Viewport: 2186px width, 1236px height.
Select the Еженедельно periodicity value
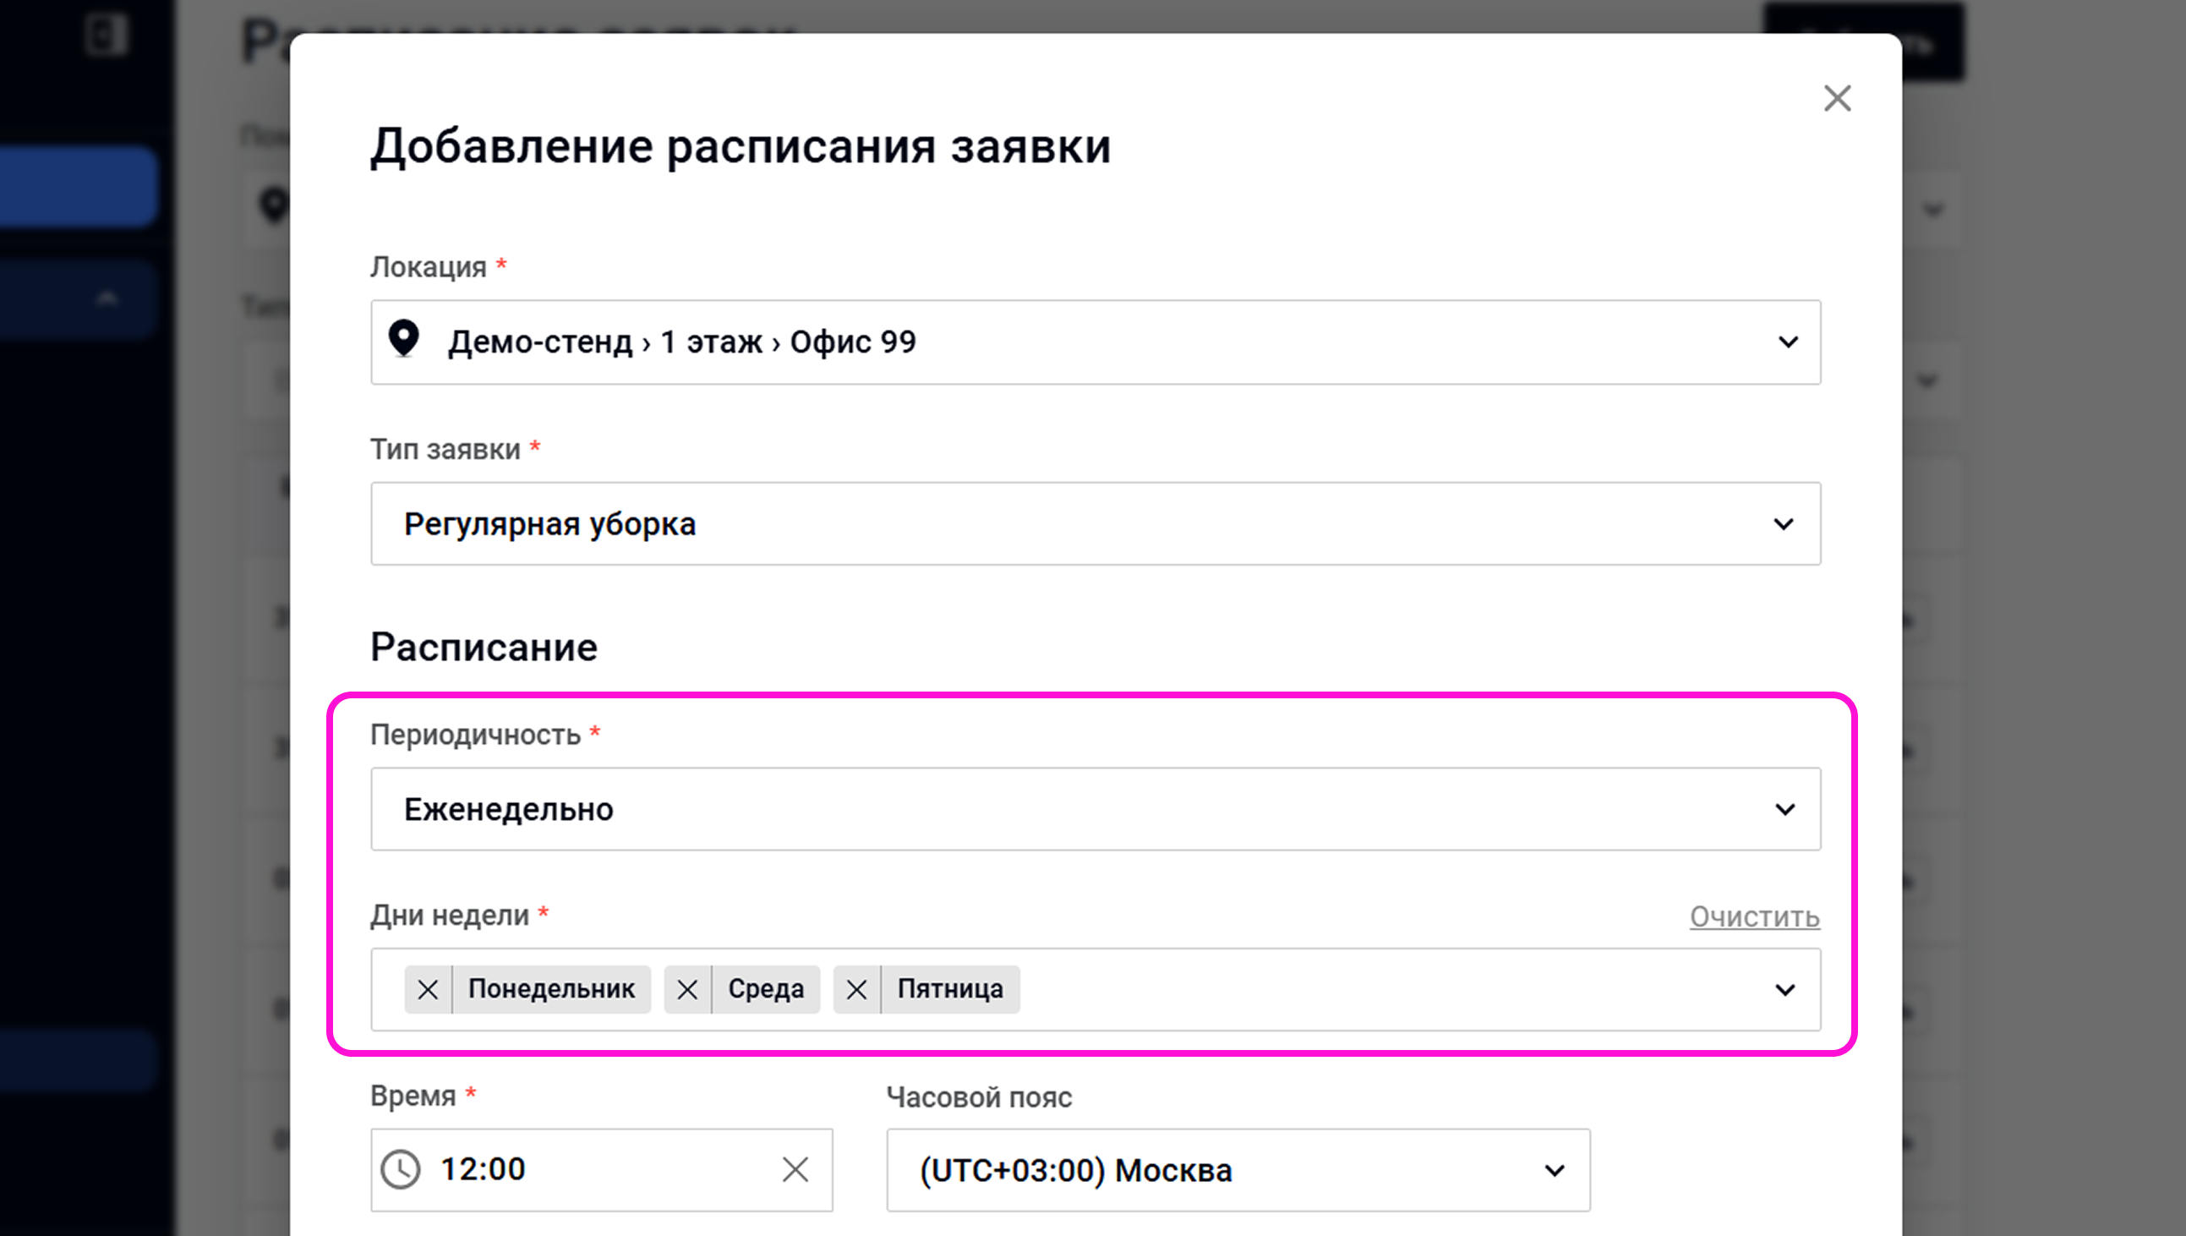[x=508, y=810]
